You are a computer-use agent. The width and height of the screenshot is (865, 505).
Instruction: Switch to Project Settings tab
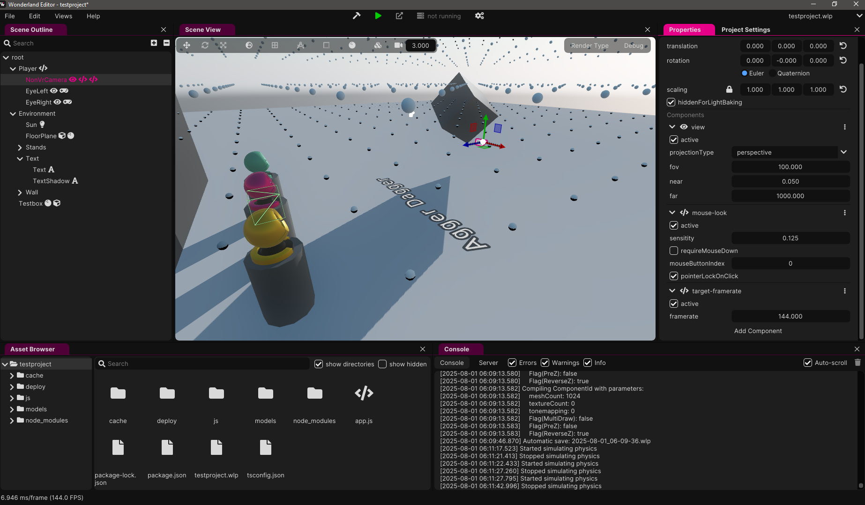(x=746, y=30)
